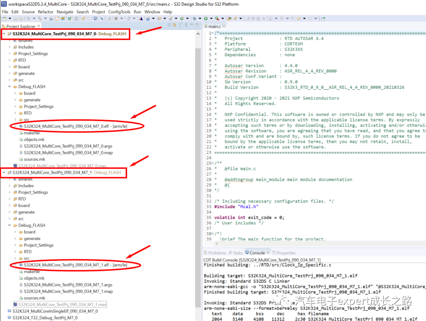The height and width of the screenshot is (321, 426).
Task: Open the Project menu
Action: coord(98,12)
